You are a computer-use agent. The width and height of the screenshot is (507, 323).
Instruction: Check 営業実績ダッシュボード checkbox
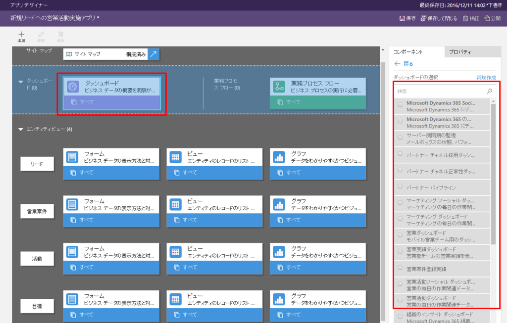tap(400, 251)
